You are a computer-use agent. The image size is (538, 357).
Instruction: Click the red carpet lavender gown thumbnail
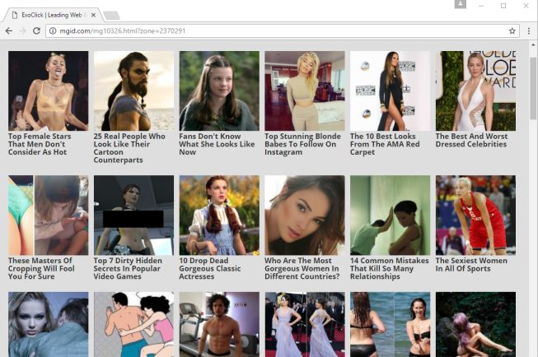click(304, 324)
